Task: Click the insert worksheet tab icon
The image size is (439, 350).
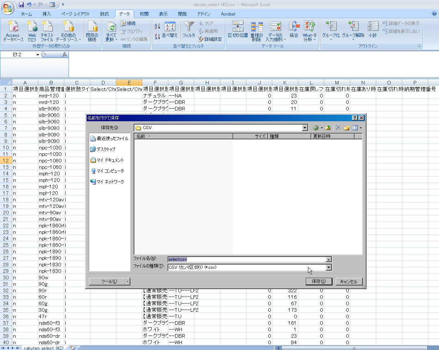Action: coord(73,348)
